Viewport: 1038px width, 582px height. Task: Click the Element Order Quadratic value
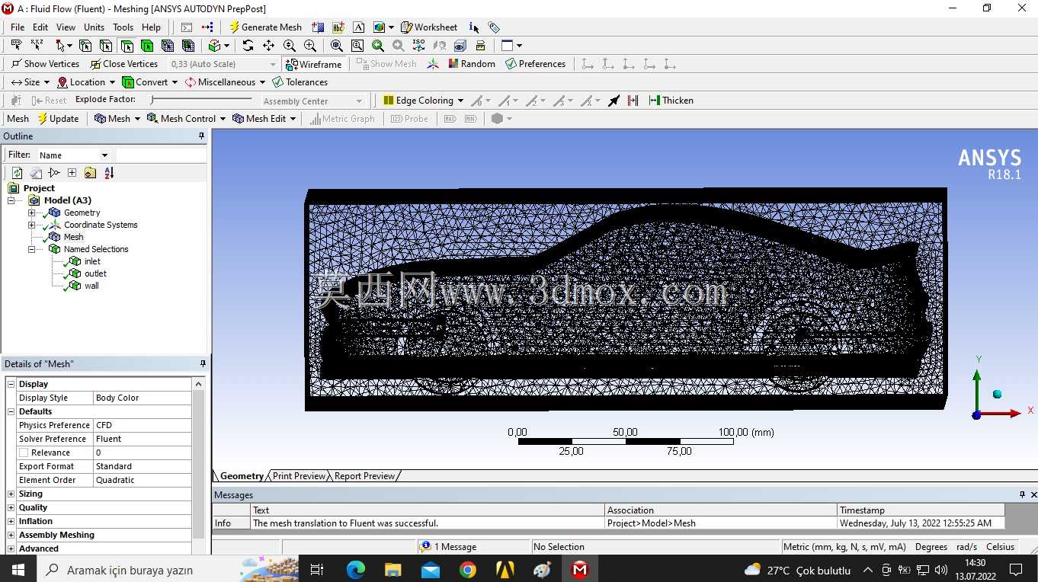tap(143, 480)
